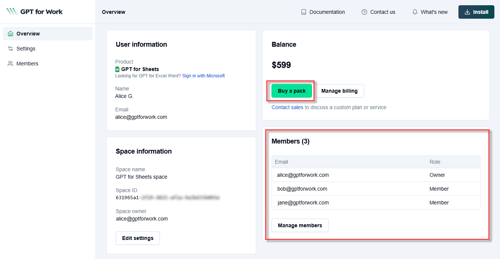Open the Settings page from sidebar
The height and width of the screenshot is (259, 500).
(26, 49)
